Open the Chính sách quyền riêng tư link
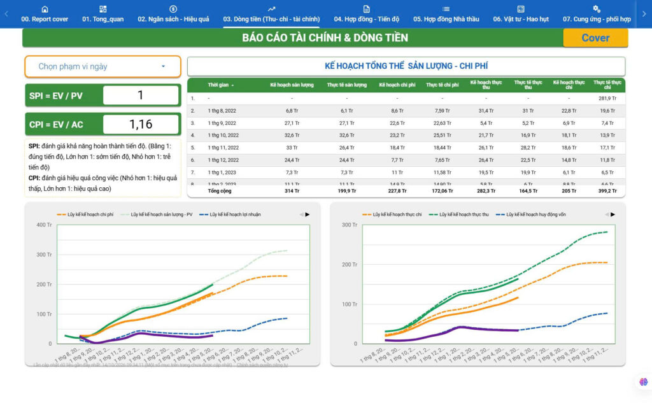The height and width of the screenshot is (403, 652). [x=262, y=365]
